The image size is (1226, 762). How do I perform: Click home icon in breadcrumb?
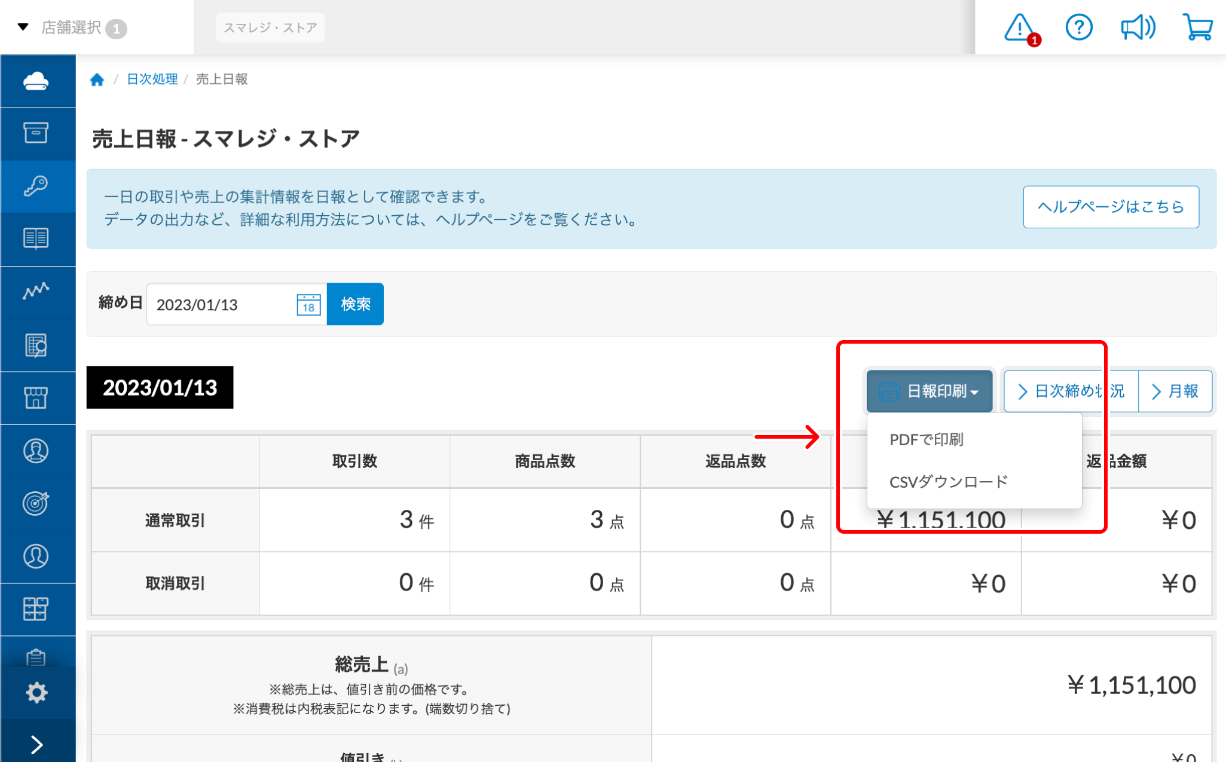97,79
